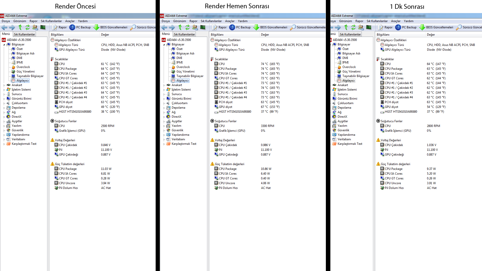Open BIOS Güncellemeleri in 1 Dk Sonrası window
The height and width of the screenshot is (271, 482).
[436, 27]
